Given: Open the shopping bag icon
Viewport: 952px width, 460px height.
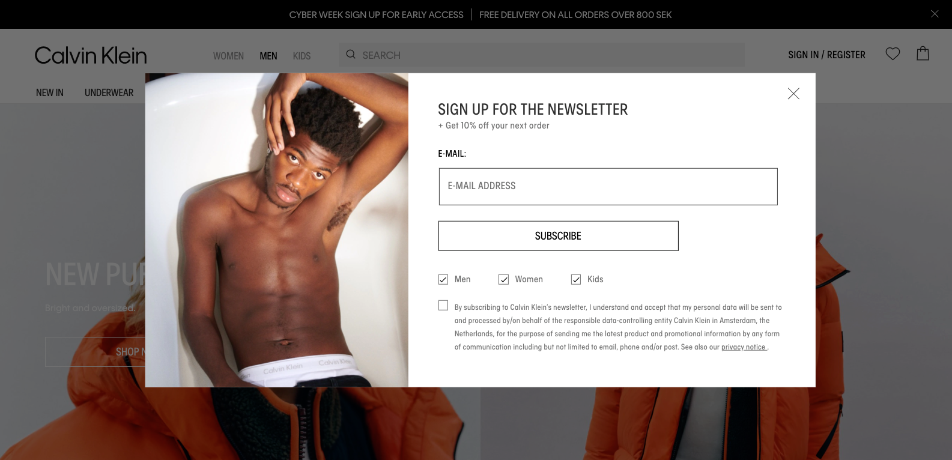Looking at the screenshot, I should pyautogui.click(x=923, y=53).
